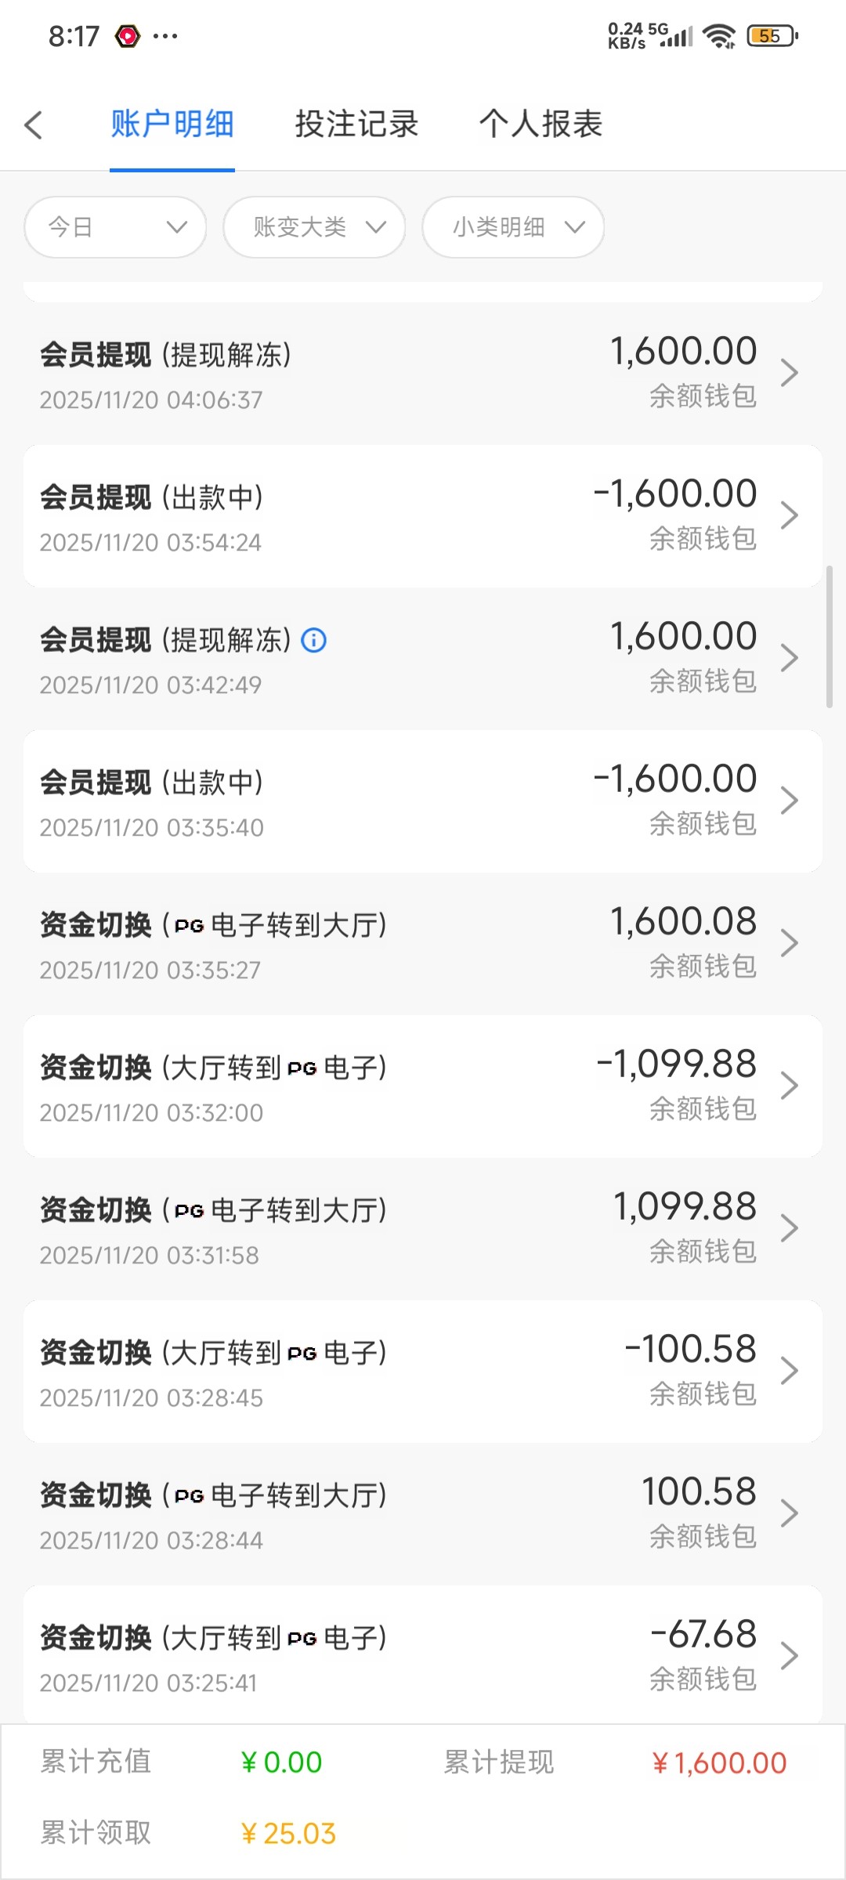Switch to the 个人报表 tab
The height and width of the screenshot is (1880, 846).
(540, 124)
